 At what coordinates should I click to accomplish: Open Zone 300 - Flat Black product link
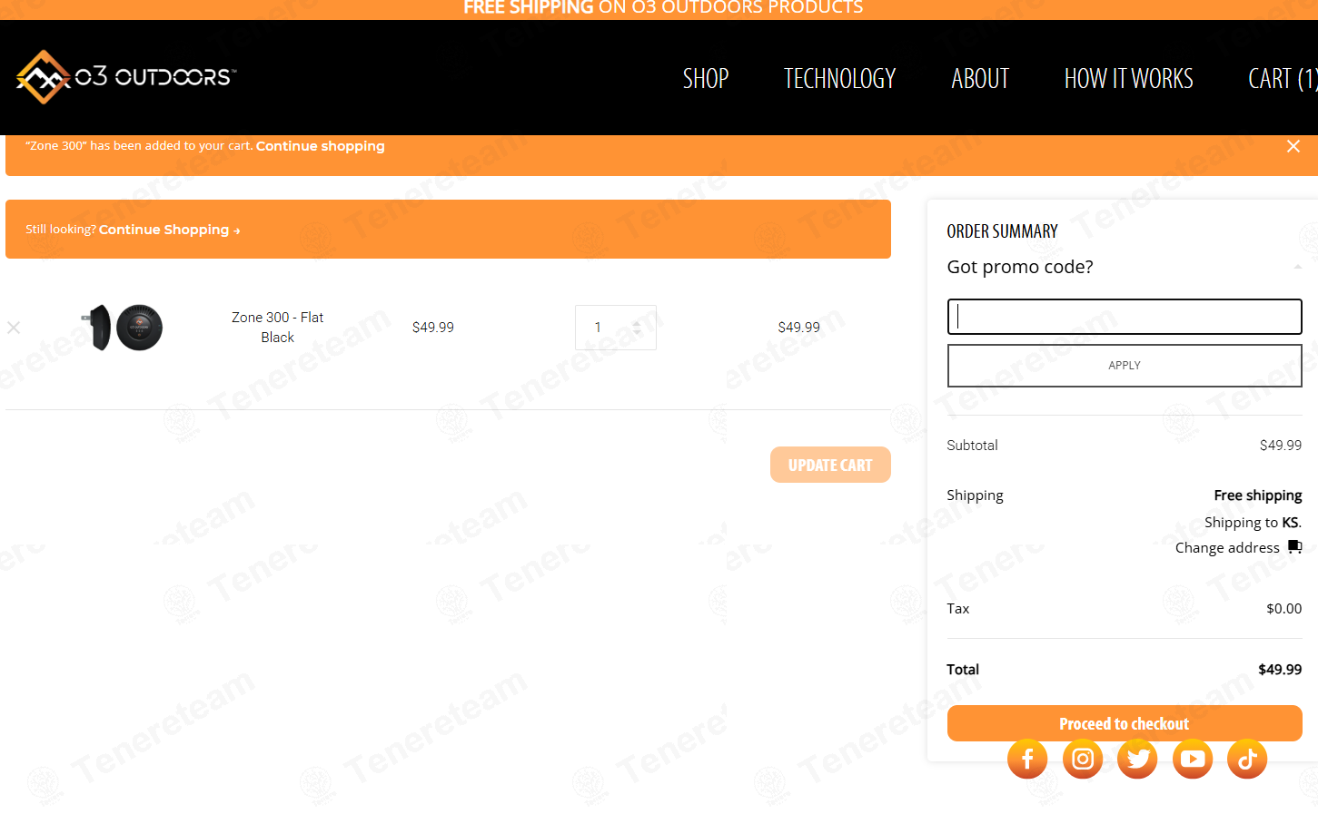277,328
